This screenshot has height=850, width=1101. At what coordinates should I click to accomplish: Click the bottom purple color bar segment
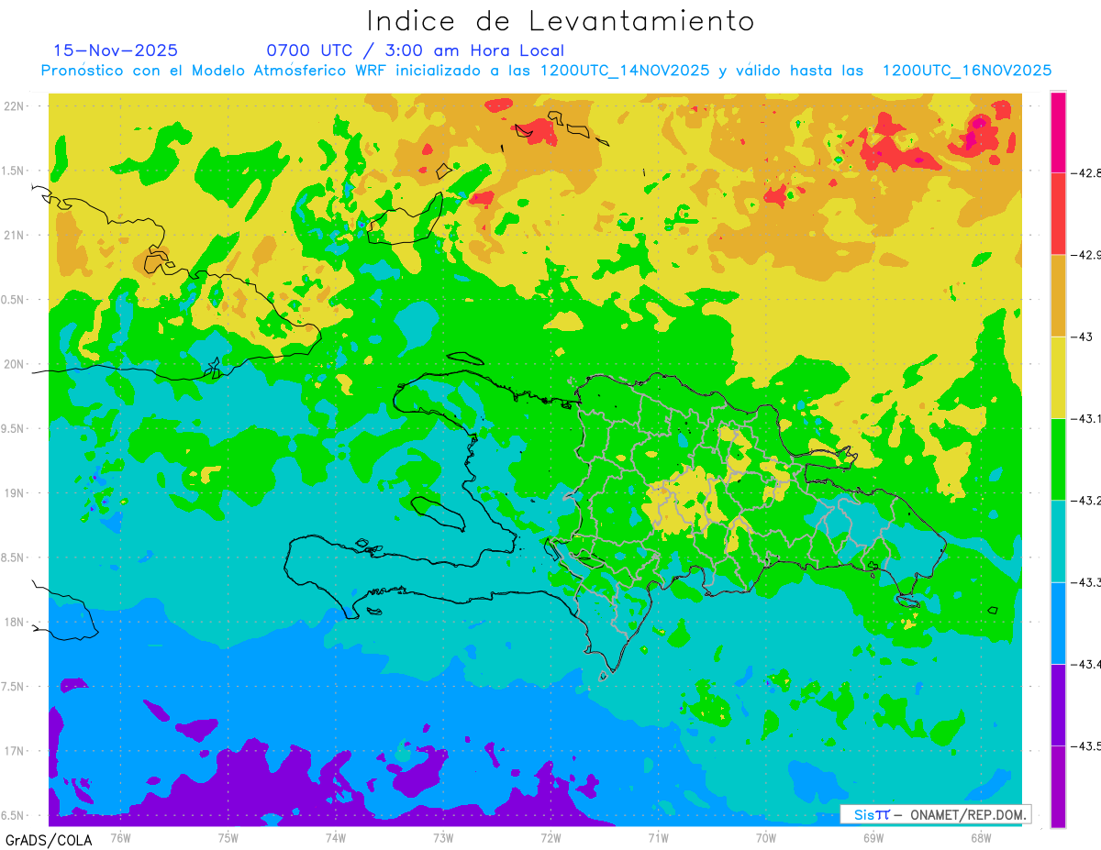pyautogui.click(x=1058, y=787)
